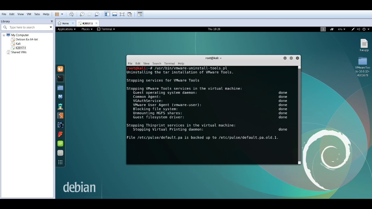Open the Terminal menu in terminal window
The width and height of the screenshot is (372, 209).
click(169, 63)
